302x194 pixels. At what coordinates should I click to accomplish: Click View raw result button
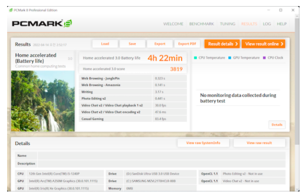point(259,143)
